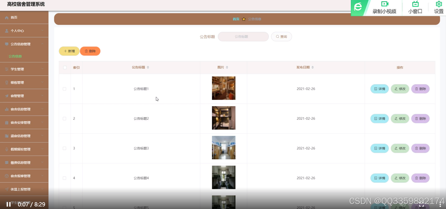Screen dimensions: 446x209
Task: Expand 个人中心 sidebar menu
Action: [x=24, y=31]
